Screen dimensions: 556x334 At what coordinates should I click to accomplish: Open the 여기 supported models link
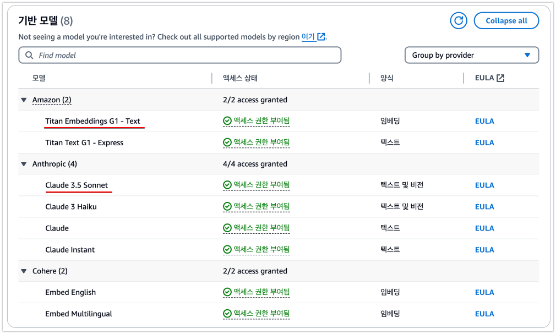tap(308, 36)
